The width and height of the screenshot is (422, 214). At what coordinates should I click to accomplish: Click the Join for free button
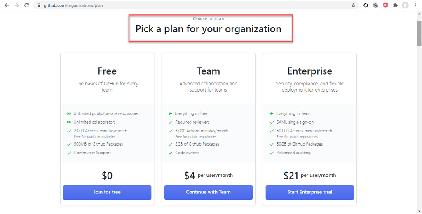(107, 192)
